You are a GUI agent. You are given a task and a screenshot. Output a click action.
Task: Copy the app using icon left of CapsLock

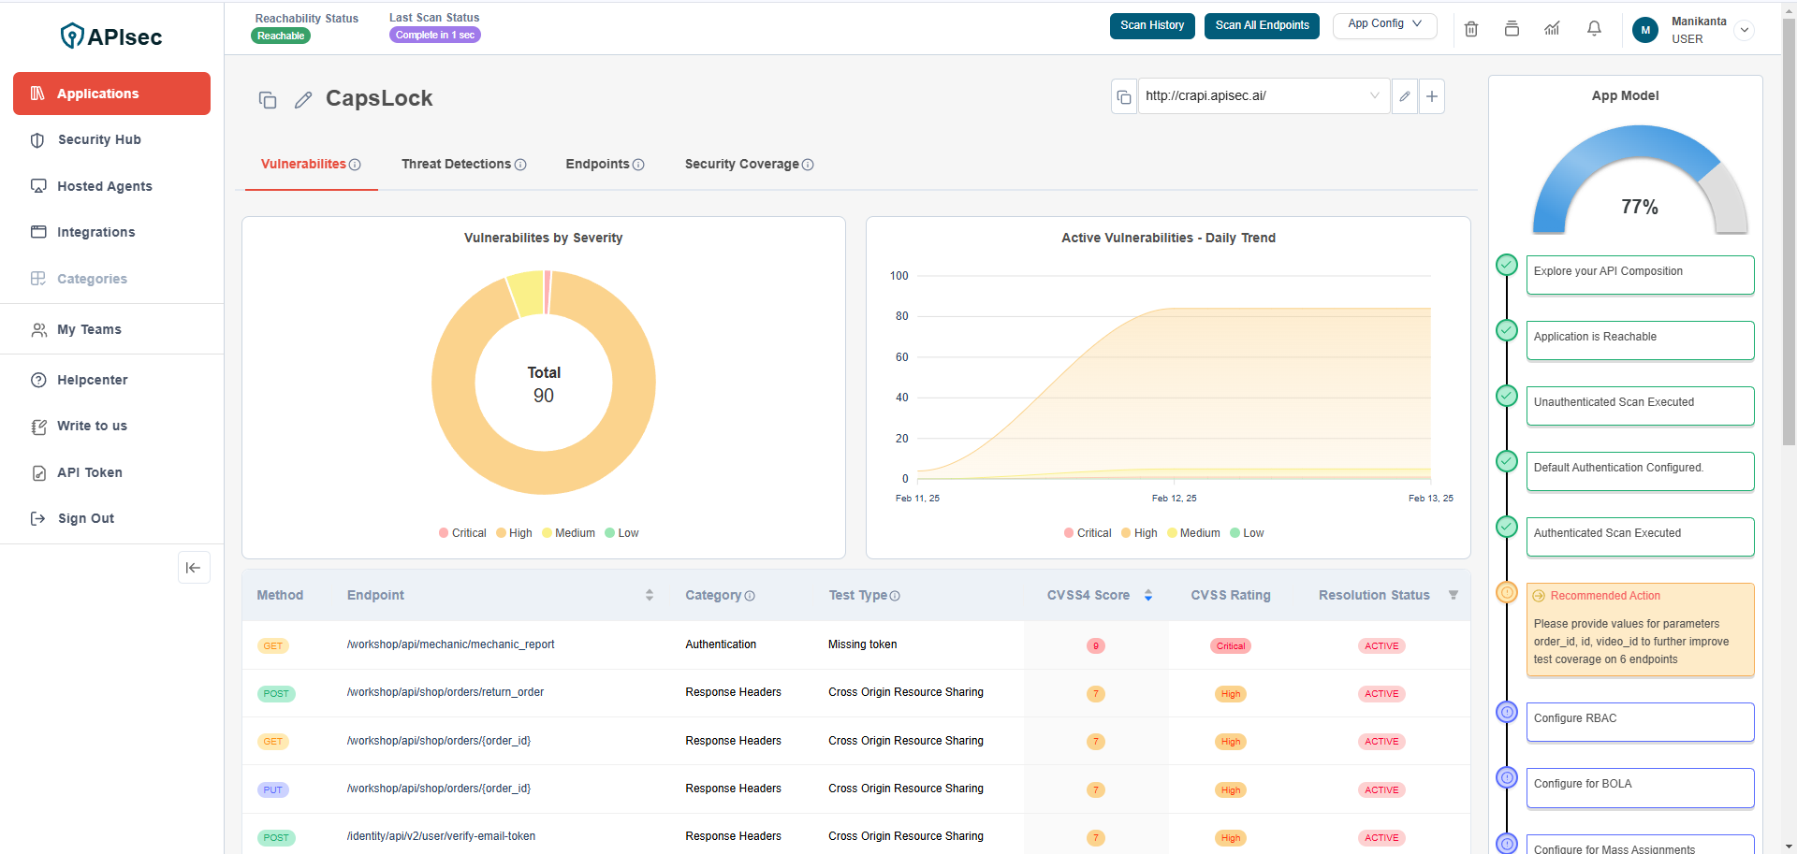[x=268, y=100]
